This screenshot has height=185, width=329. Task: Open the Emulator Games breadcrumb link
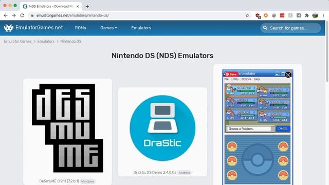coord(17,41)
